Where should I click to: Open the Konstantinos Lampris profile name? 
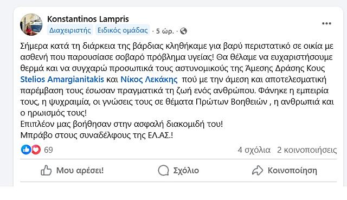point(88,19)
